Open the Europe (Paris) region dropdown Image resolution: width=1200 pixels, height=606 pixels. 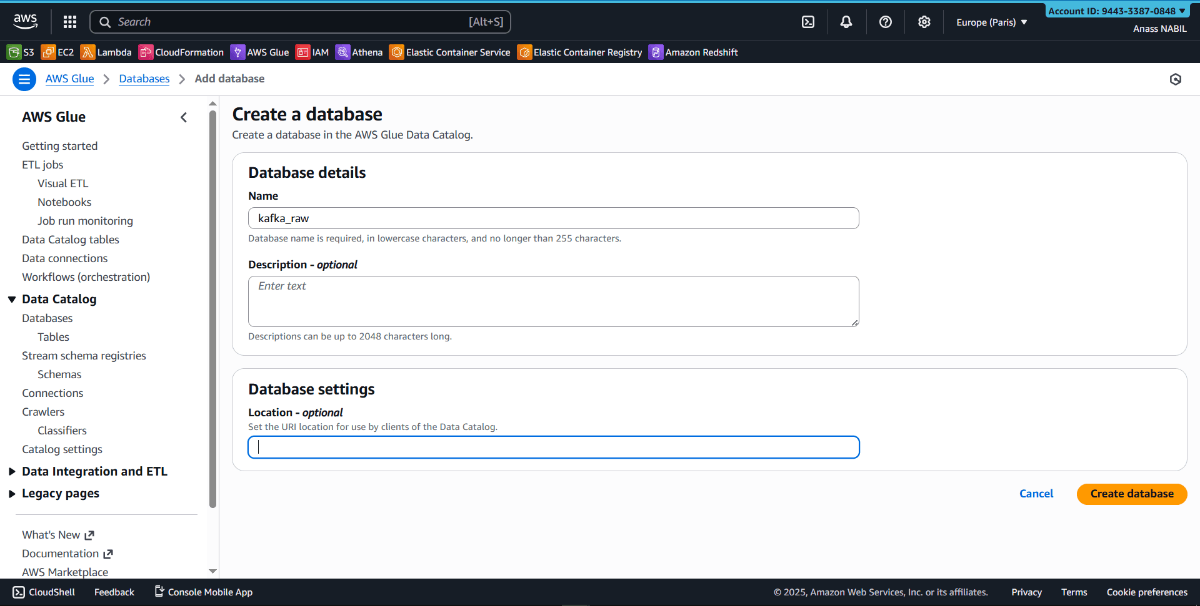(x=991, y=22)
